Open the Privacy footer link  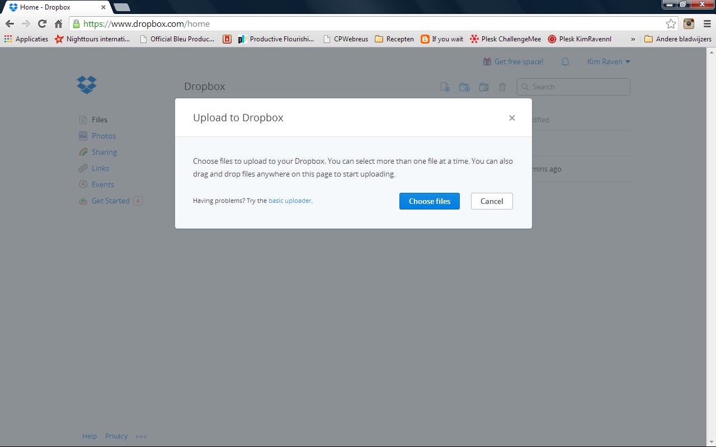[x=116, y=436]
